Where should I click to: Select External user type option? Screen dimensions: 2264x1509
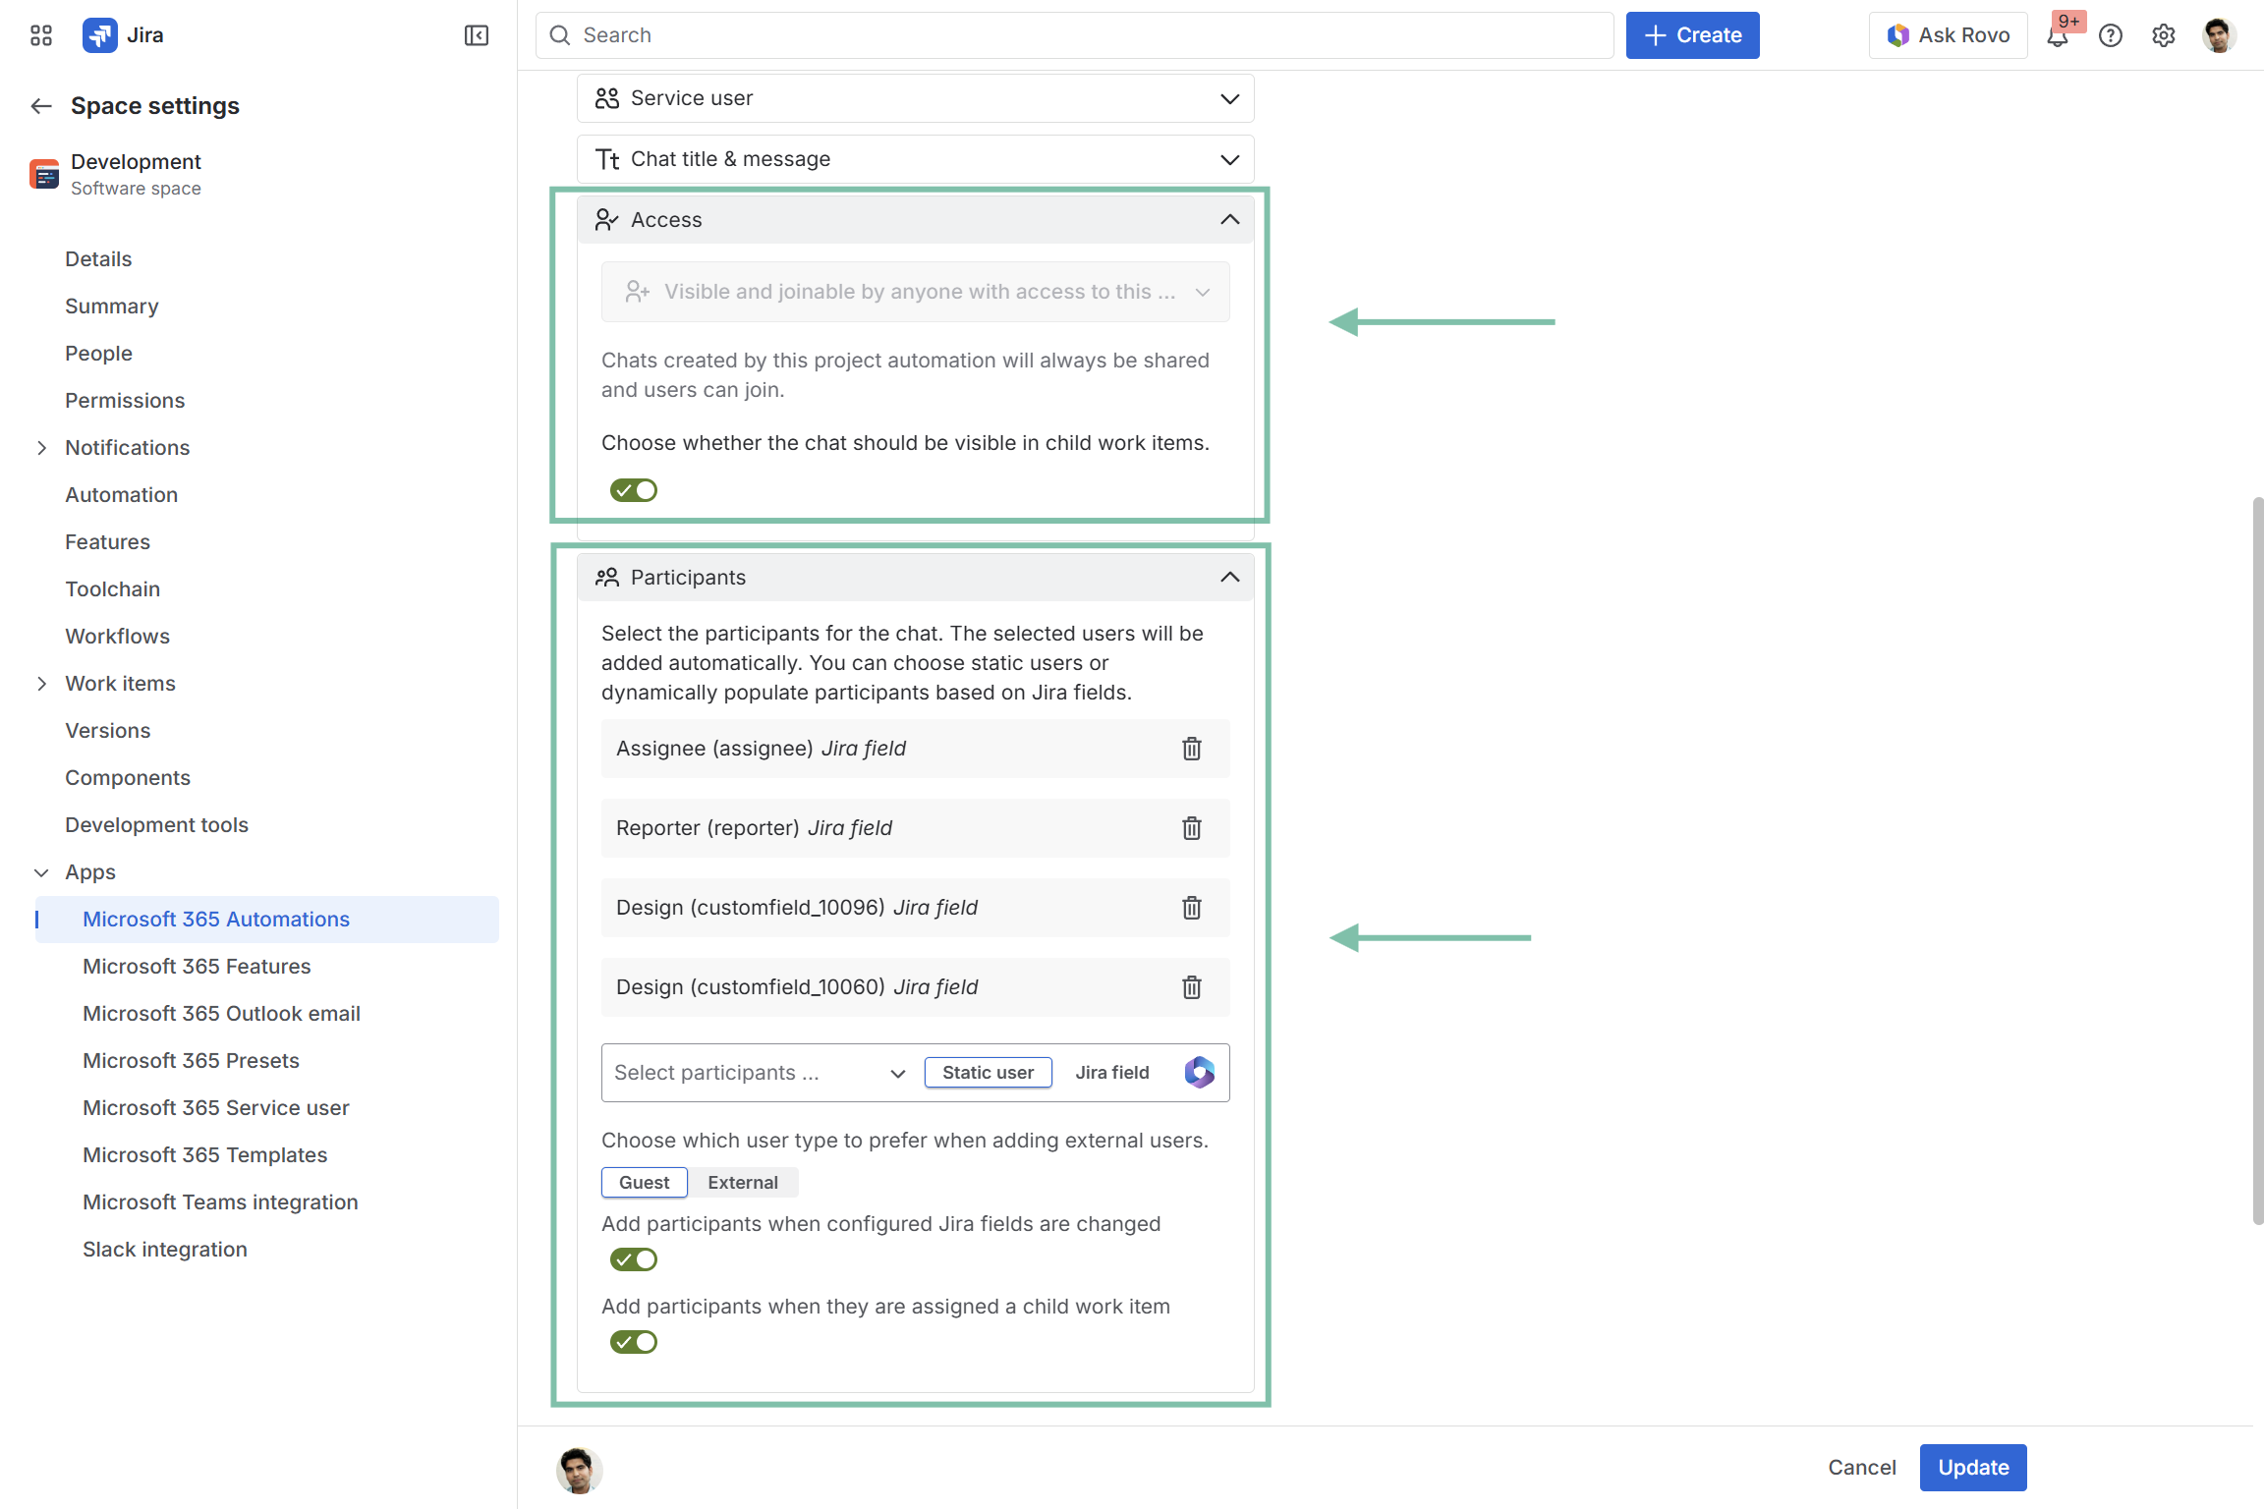[742, 1183]
